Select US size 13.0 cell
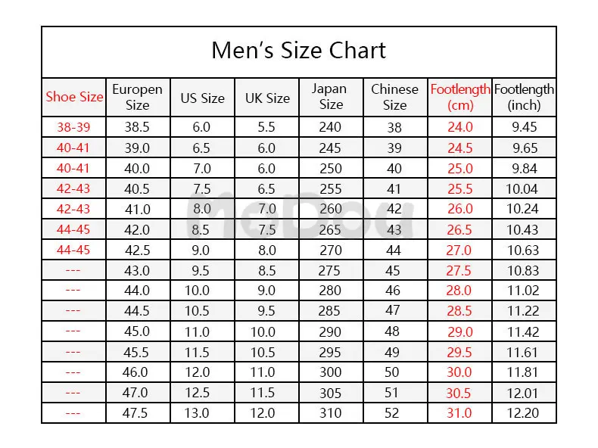The image size is (598, 448). click(202, 413)
